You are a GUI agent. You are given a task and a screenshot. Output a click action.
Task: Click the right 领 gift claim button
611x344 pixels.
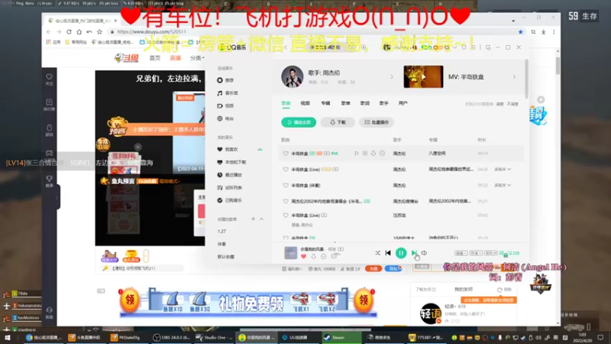tap(364, 300)
